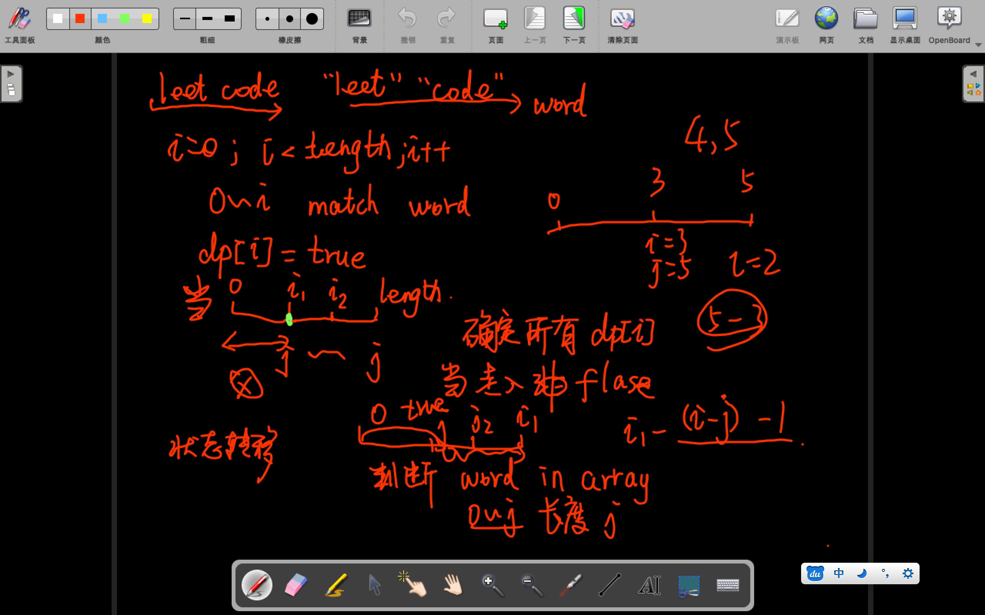Image resolution: width=985 pixels, height=615 pixels.
Task: Toggle the half/full-width moon icon
Action: point(861,573)
